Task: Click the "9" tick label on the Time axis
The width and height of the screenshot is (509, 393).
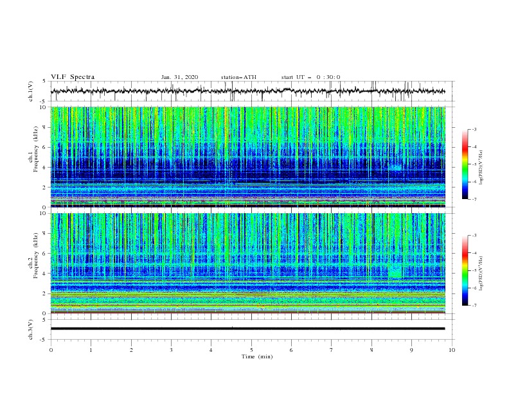Action: click(411, 350)
